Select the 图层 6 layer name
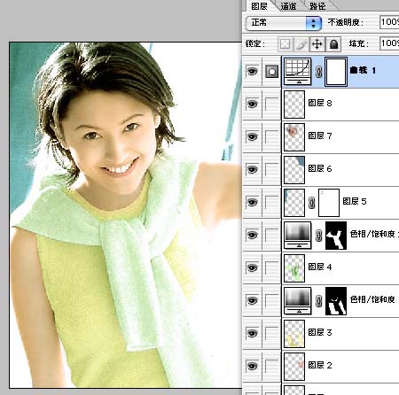399x395 pixels. 320,168
